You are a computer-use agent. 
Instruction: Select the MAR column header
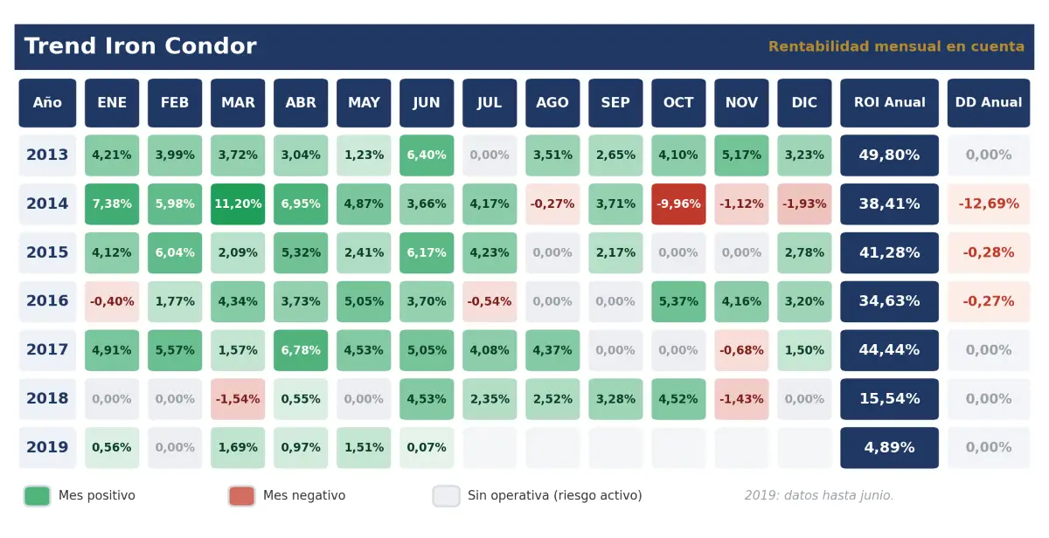238,103
